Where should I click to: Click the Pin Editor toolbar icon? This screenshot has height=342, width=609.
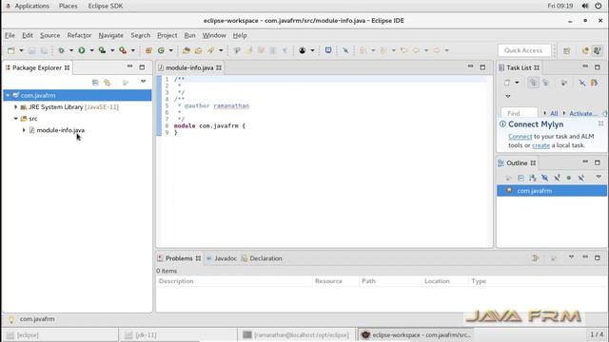[345, 50]
